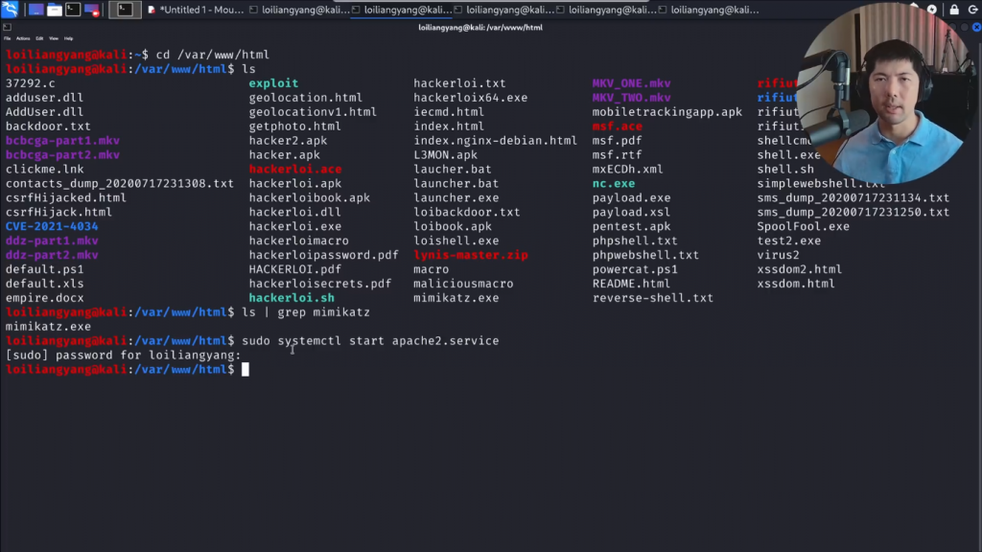Screen dimensions: 982x552
Task: Open the Actions menu
Action: click(23, 38)
